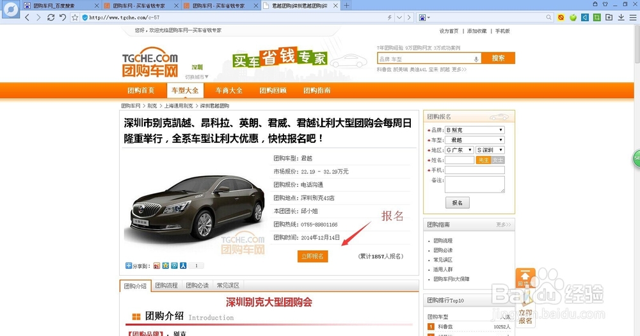This screenshot has height=336, width=640.
Task: Click the orange 搜索 button
Action: 498,58
